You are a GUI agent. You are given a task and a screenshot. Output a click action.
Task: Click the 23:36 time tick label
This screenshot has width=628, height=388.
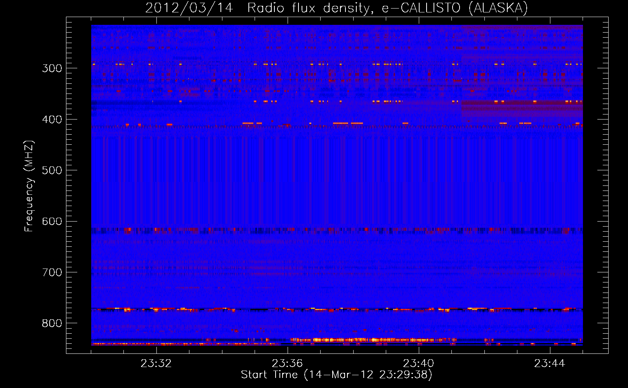click(287, 364)
